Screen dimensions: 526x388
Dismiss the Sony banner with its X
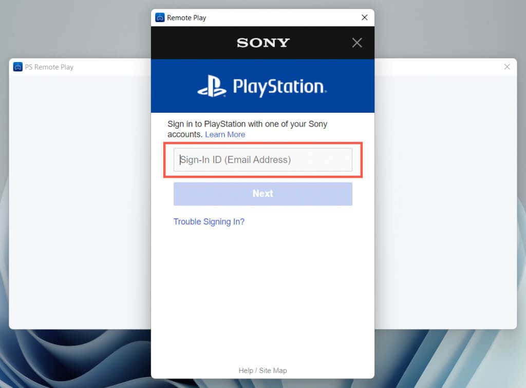[x=357, y=43]
